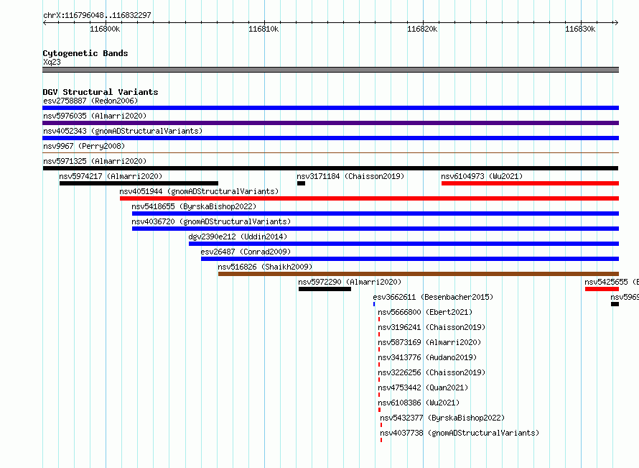The image size is (639, 468).
Task: Open nsv5971325 (Almarri2020) variant label
Action: click(x=95, y=161)
